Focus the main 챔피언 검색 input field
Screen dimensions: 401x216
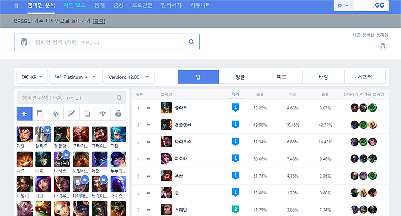click(x=107, y=42)
